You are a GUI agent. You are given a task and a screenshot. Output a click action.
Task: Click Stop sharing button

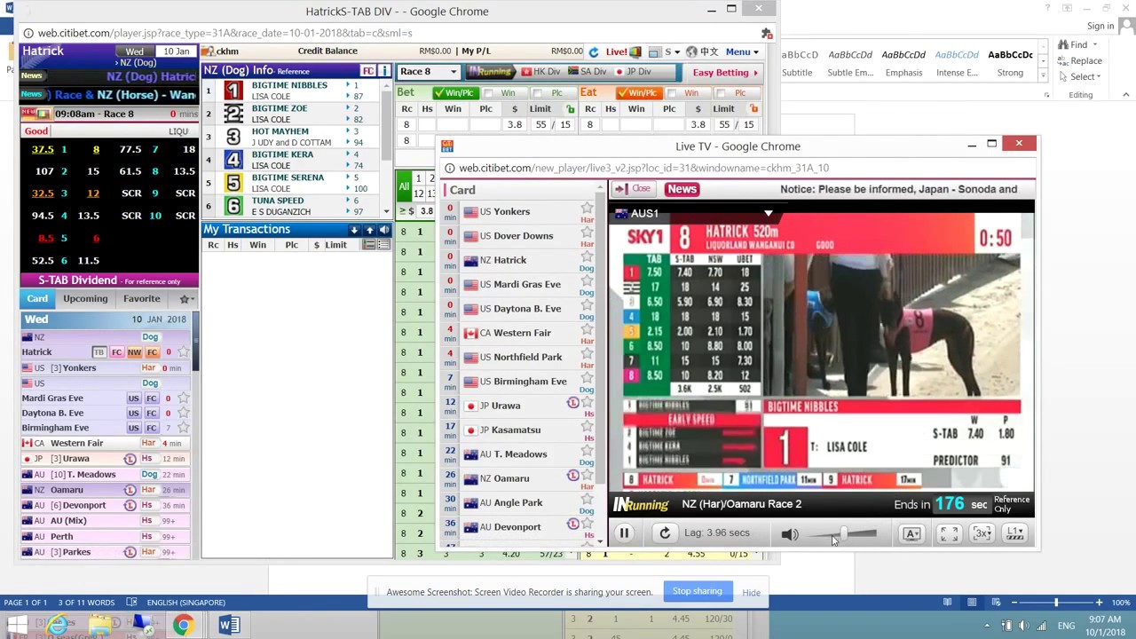[x=697, y=591]
